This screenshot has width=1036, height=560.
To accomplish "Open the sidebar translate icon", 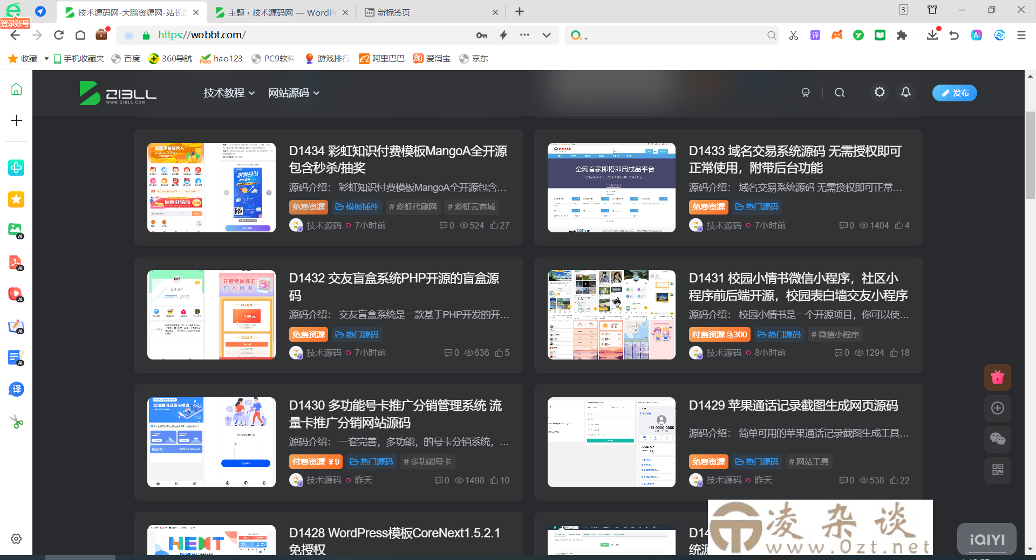I will (16, 389).
